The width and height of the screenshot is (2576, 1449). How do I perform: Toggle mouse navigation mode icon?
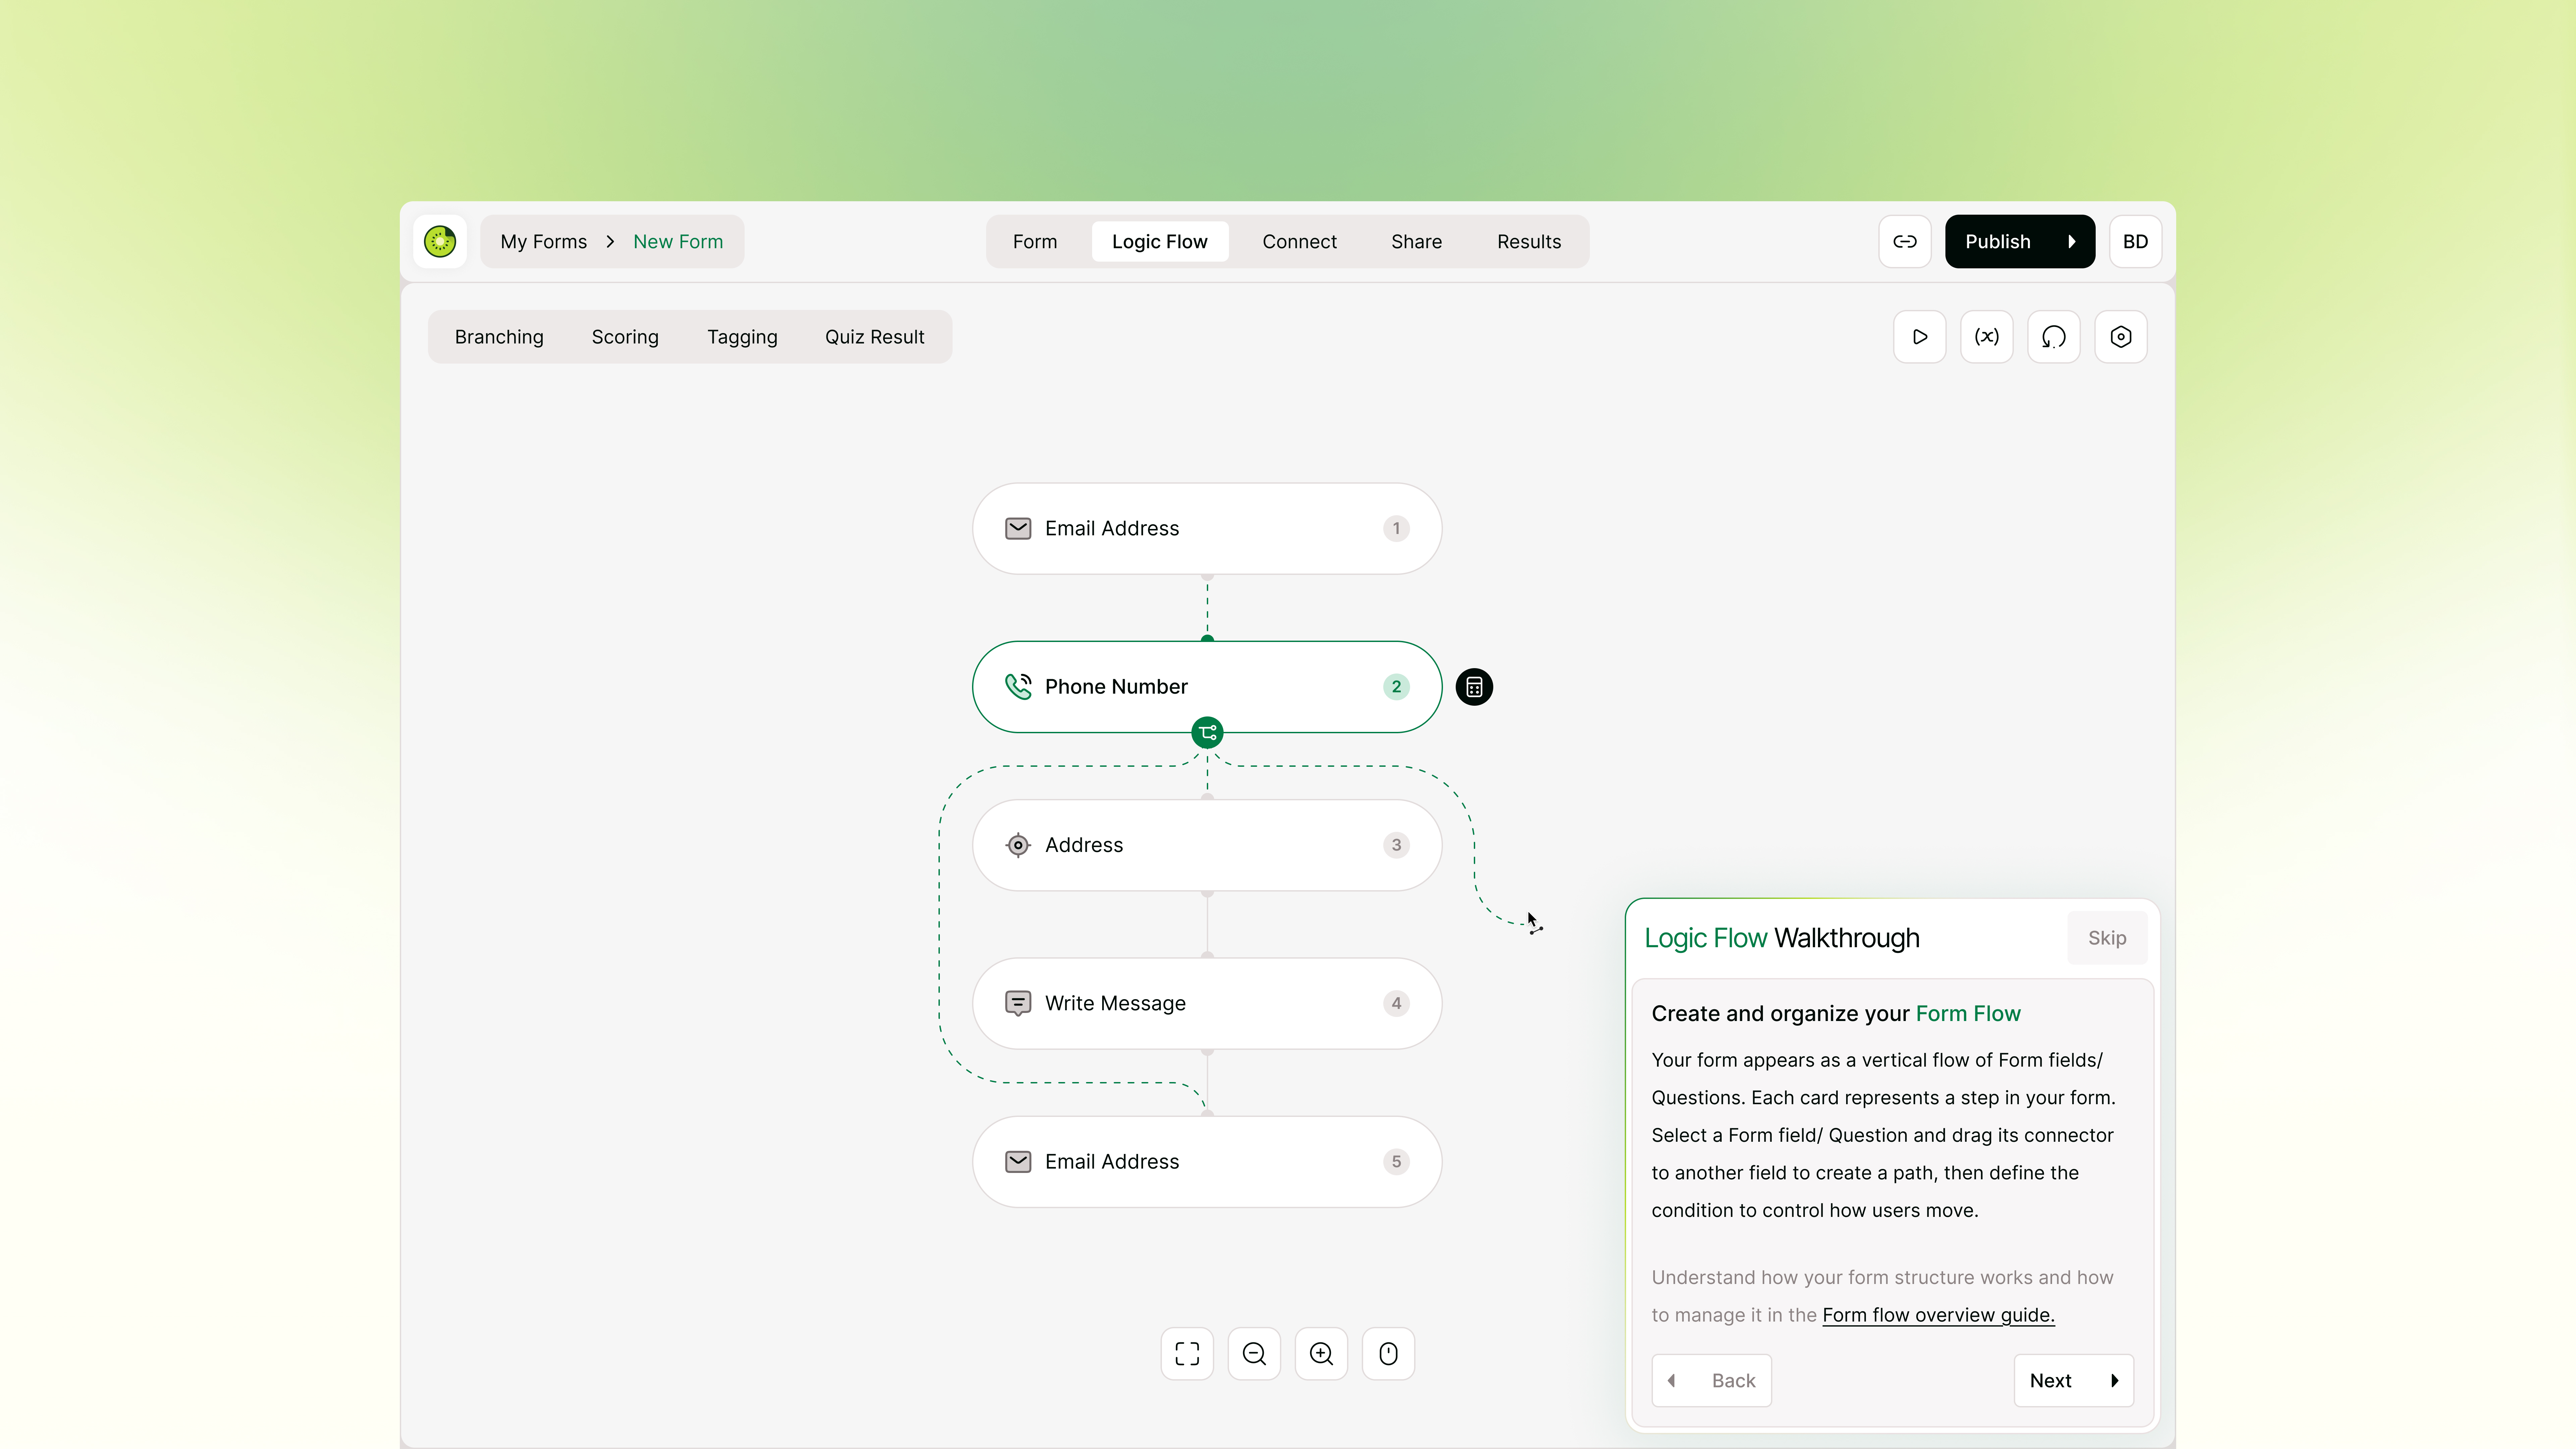pyautogui.click(x=1388, y=1354)
